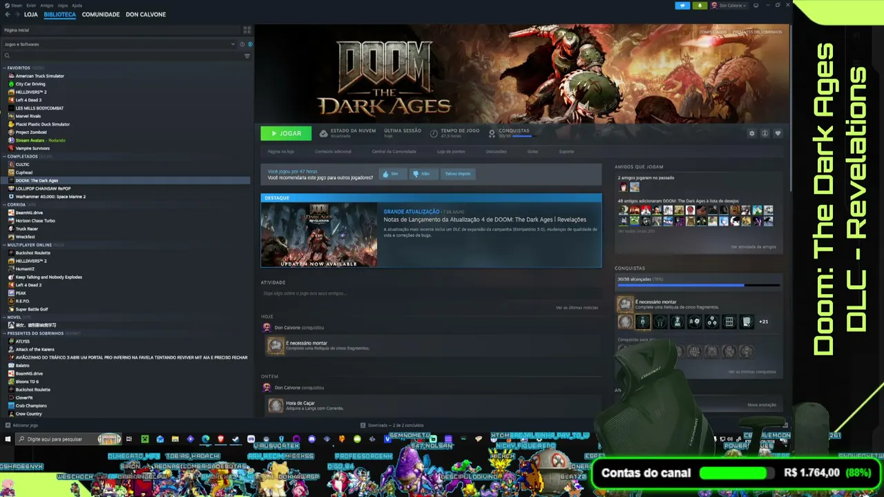The height and width of the screenshot is (497, 884).
Task: Switch to the COMUNIDADE tab
Action: [x=101, y=14]
